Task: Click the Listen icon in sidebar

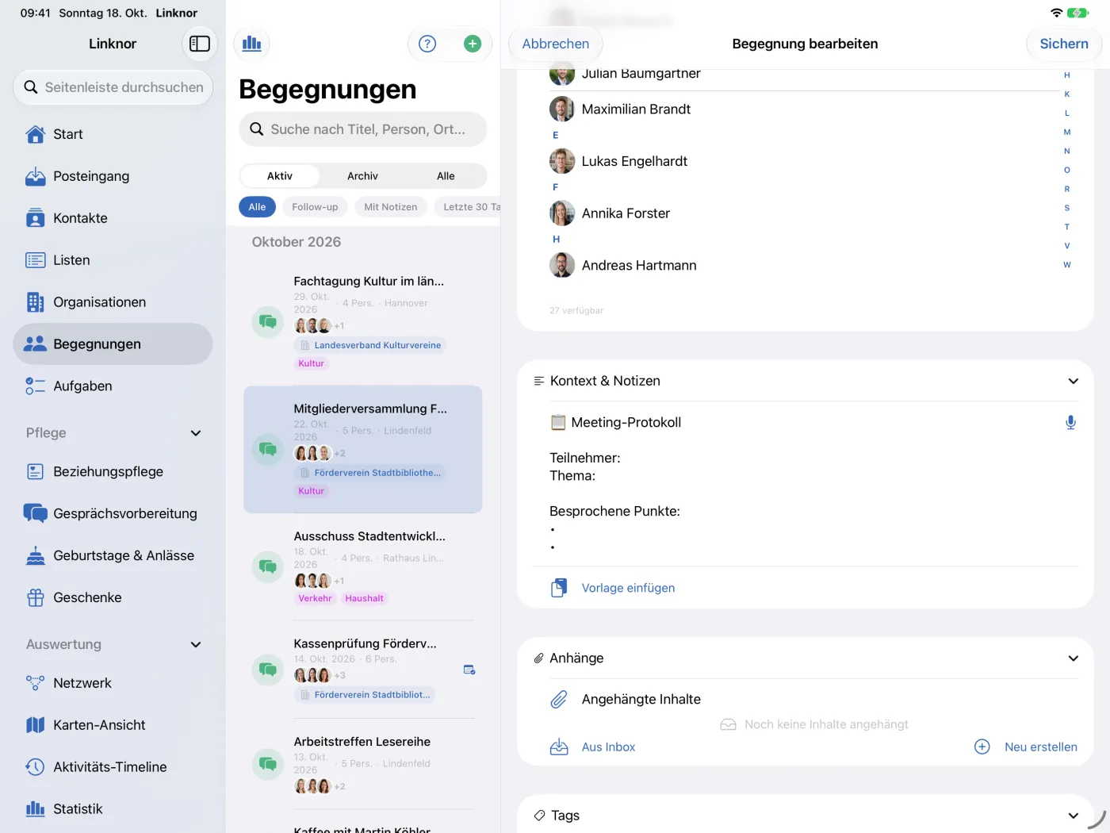Action: pos(36,260)
